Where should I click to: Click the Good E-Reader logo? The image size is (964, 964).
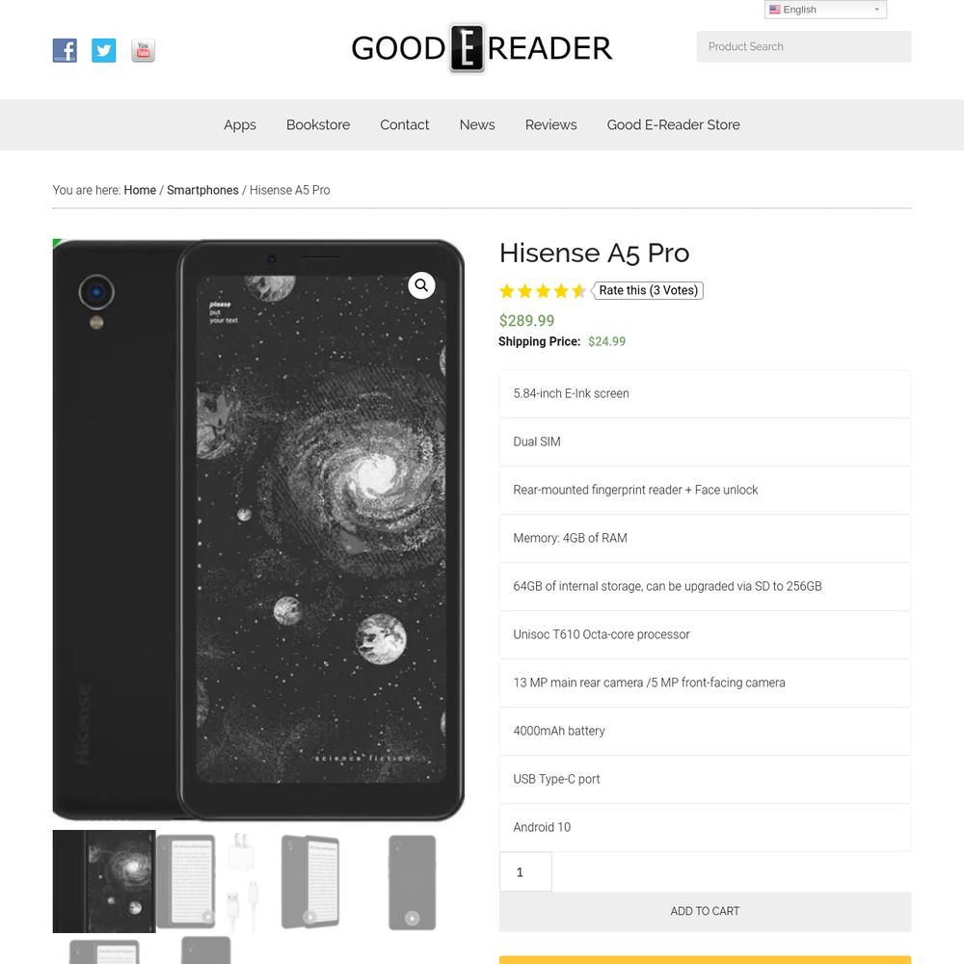point(481,48)
